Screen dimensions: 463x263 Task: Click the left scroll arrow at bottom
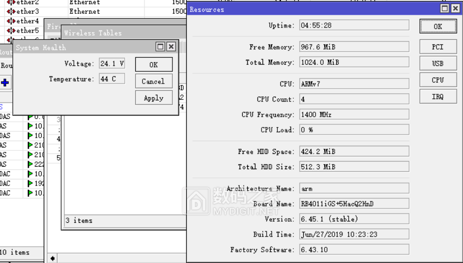52,258
